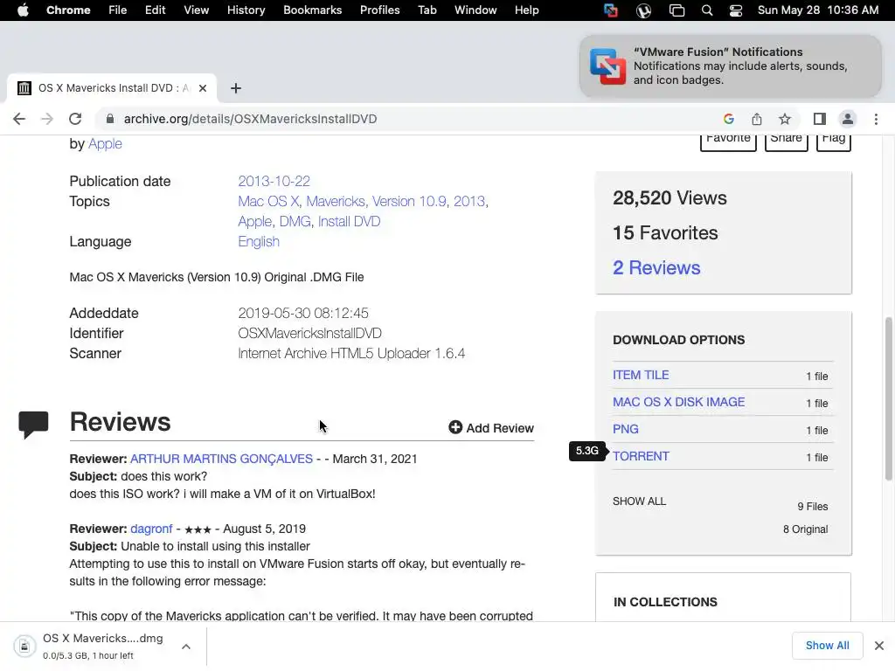Open the Edit menu
The width and height of the screenshot is (895, 671).
point(155,10)
